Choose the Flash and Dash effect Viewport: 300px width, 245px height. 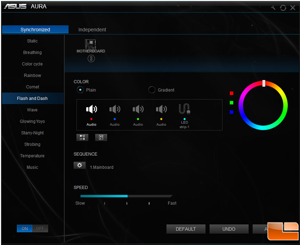coord(33,98)
